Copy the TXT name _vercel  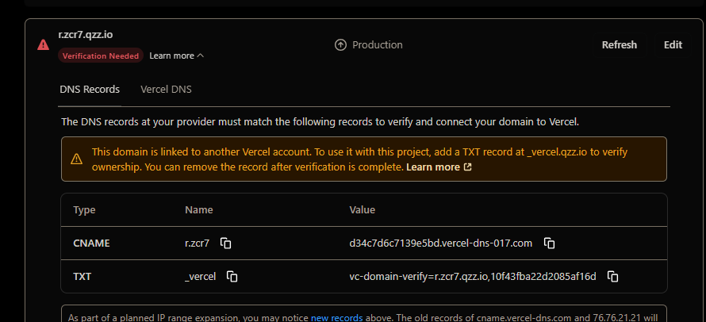(232, 277)
